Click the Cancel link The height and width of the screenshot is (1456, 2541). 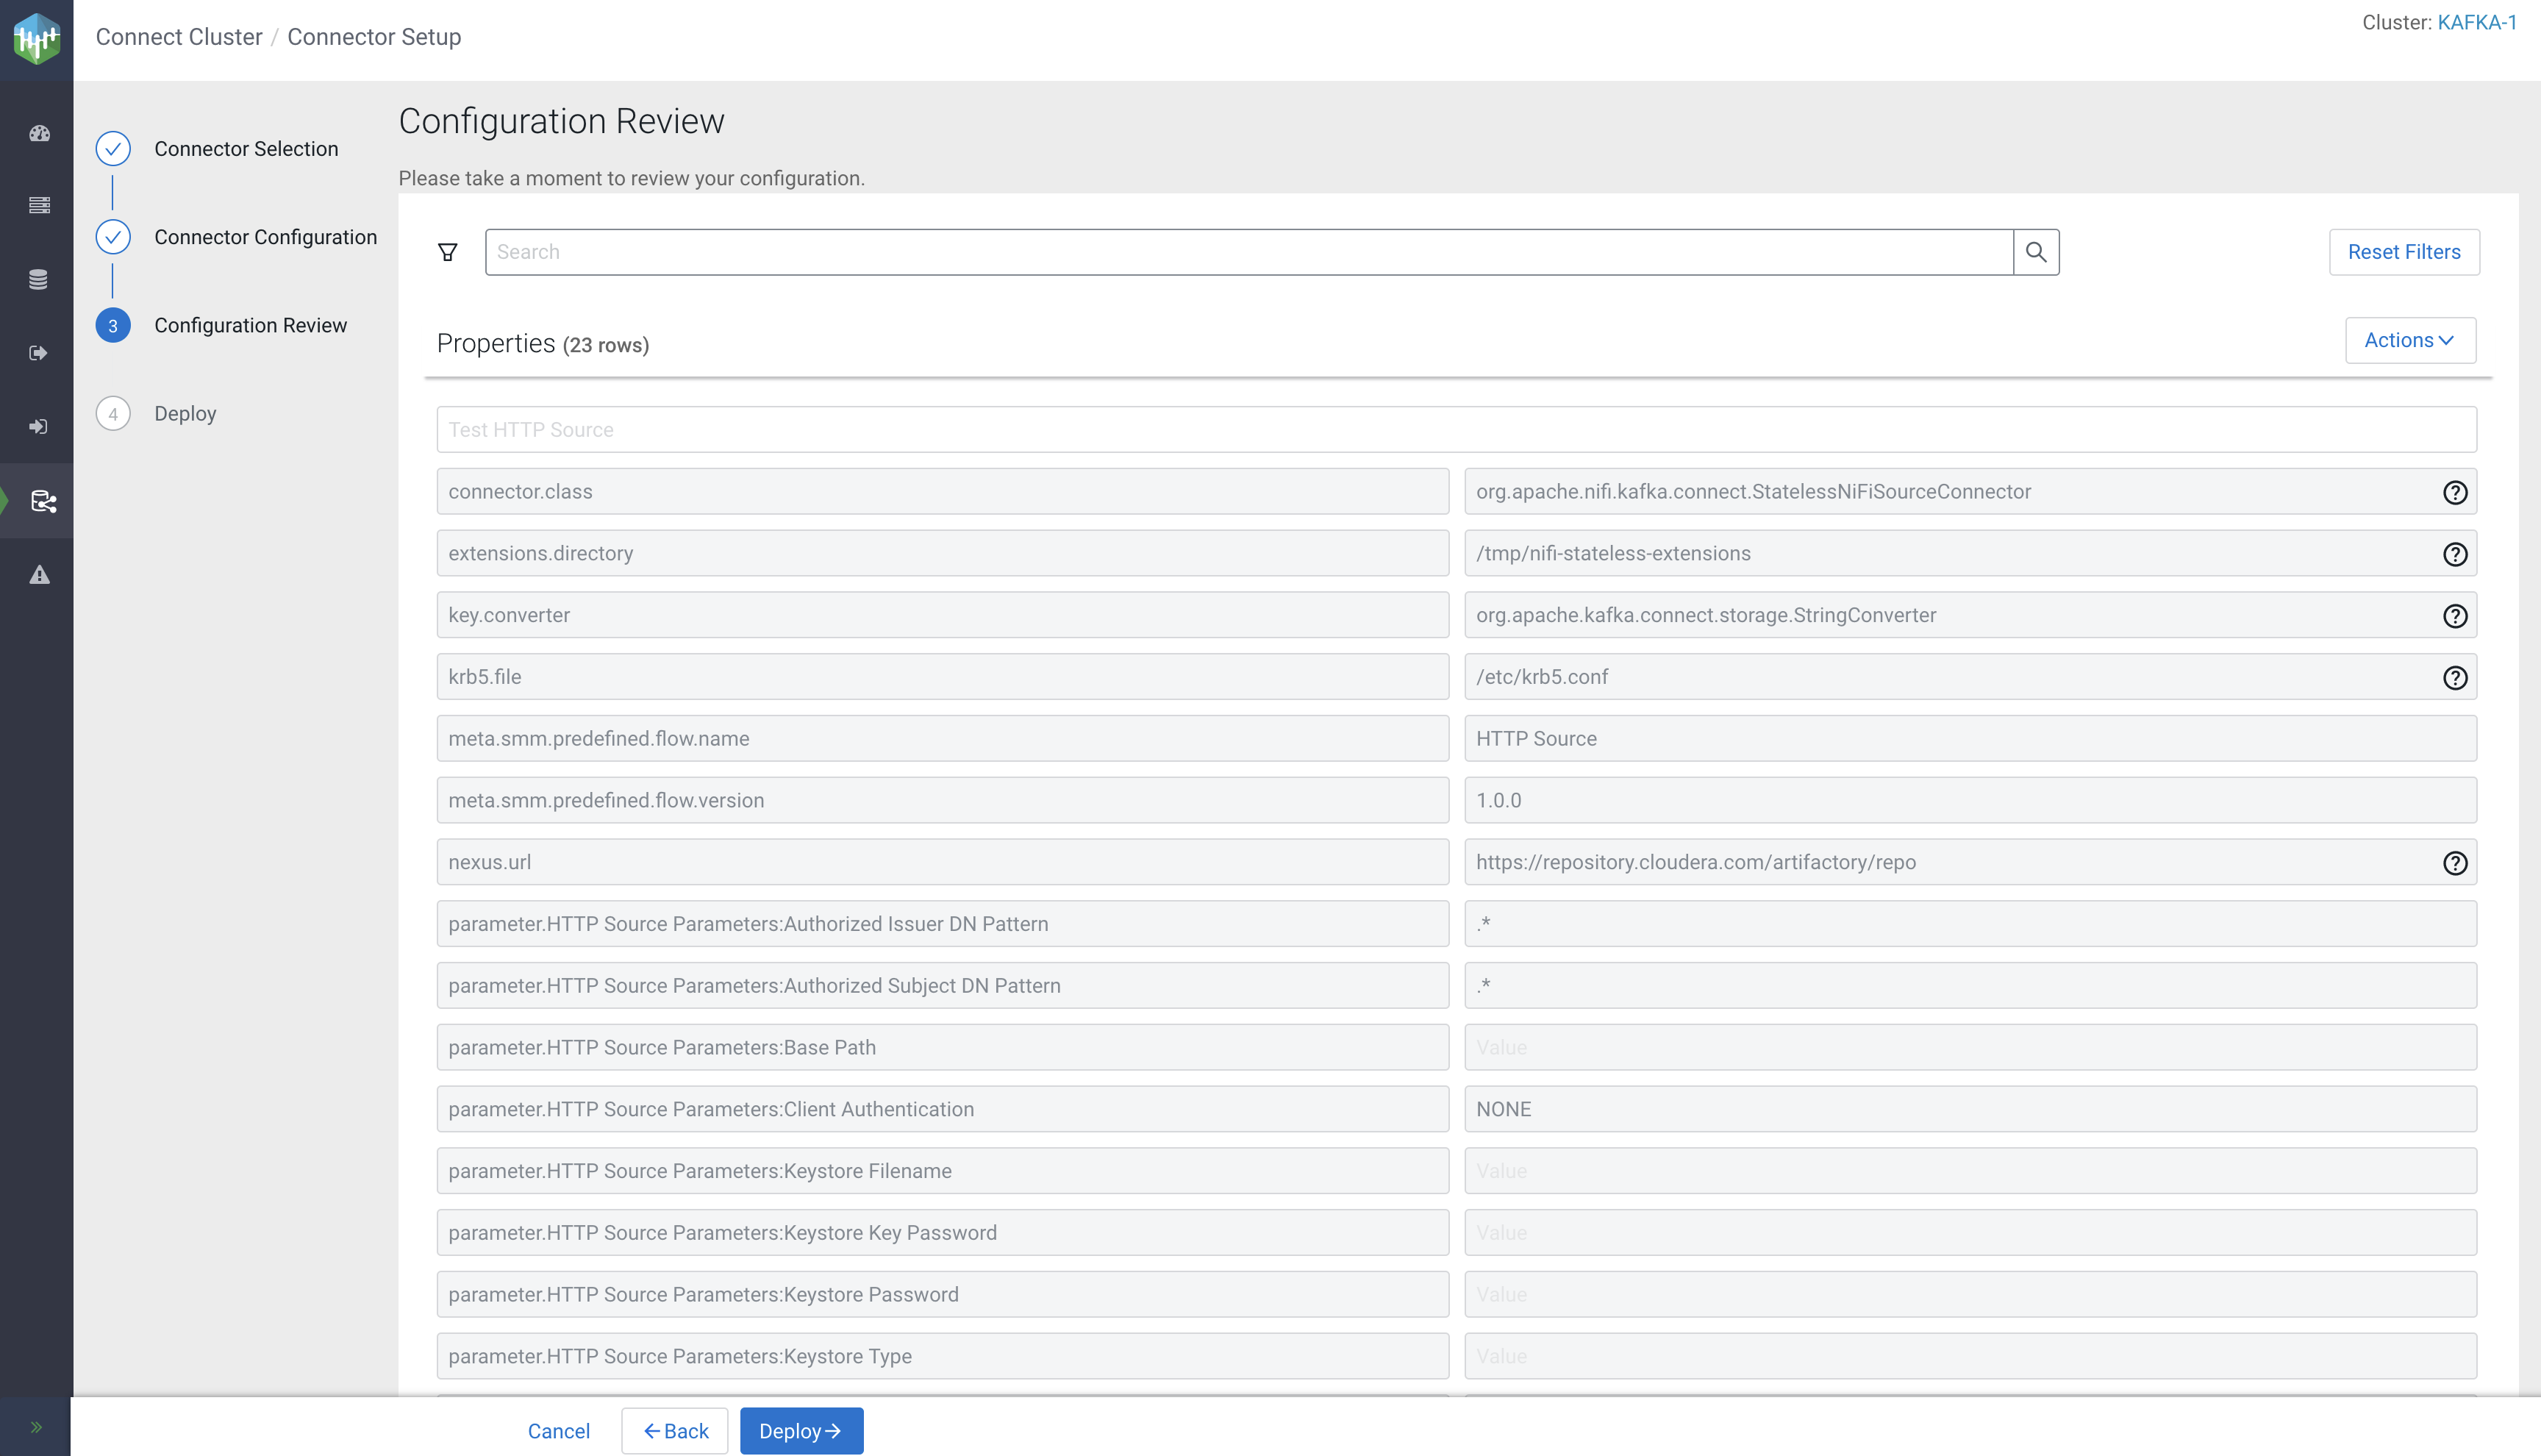[558, 1431]
